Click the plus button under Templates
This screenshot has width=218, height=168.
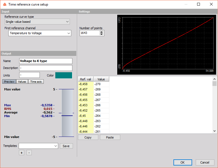coord(21,153)
